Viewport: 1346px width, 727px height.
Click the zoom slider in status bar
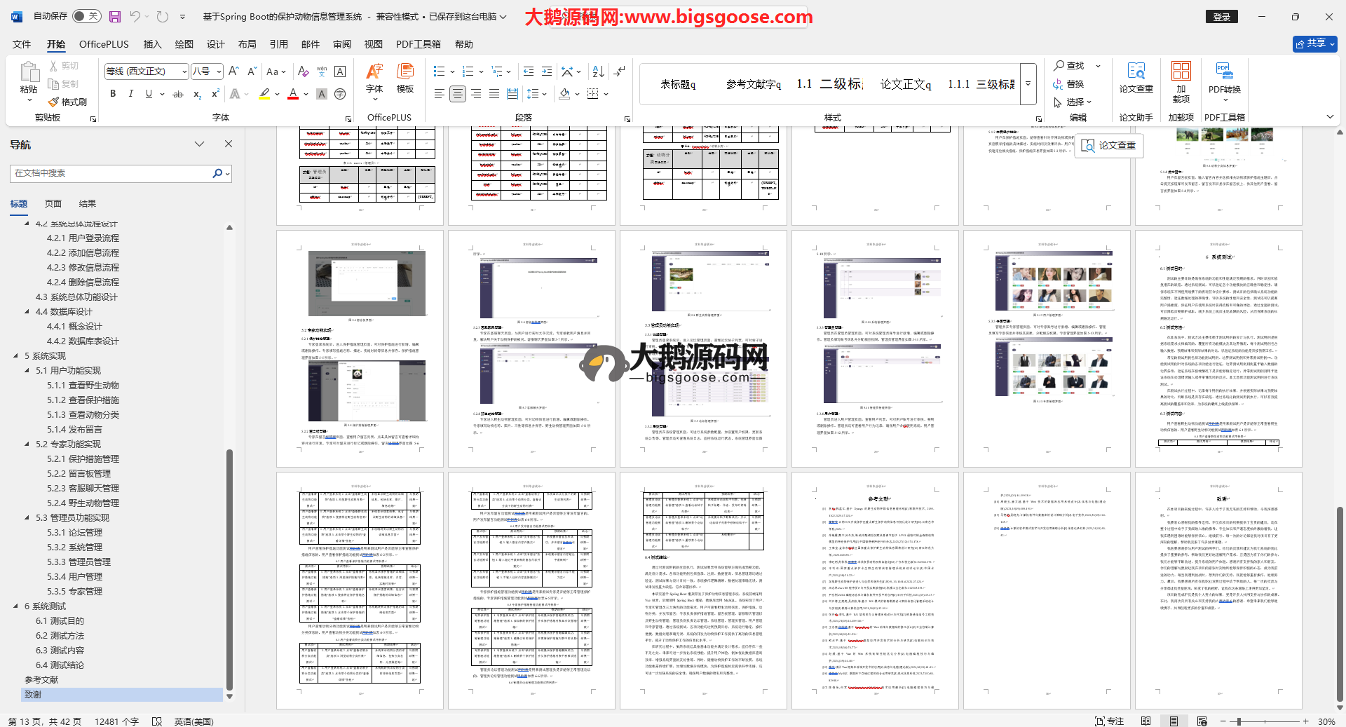[x=1239, y=721]
